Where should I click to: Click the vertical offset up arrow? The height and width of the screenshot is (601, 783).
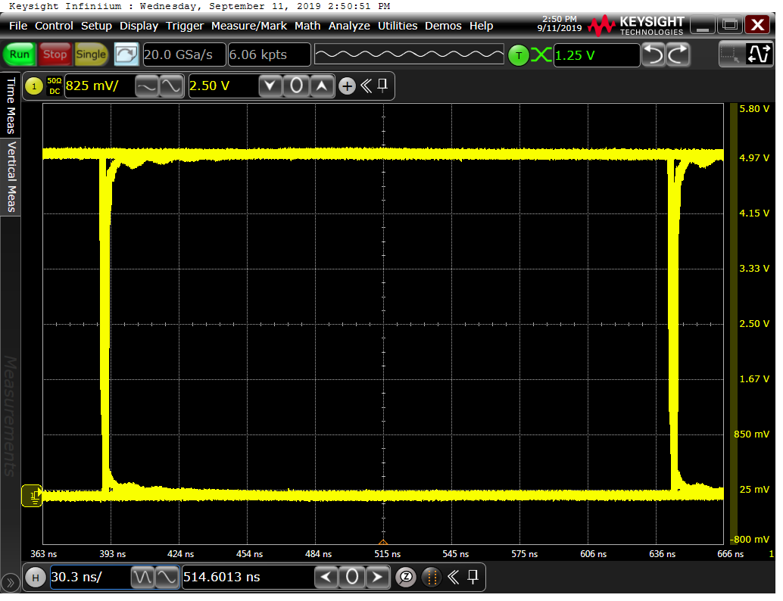click(x=322, y=86)
